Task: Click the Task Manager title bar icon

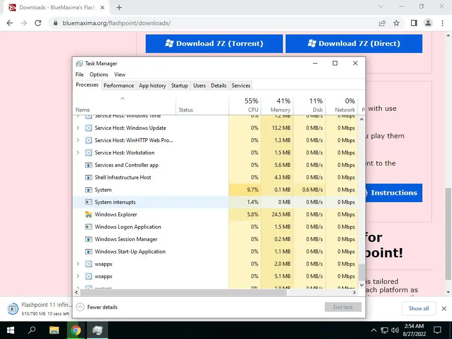Action: point(79,64)
